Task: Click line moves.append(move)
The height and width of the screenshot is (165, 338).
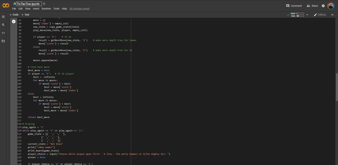Action: [45, 60]
